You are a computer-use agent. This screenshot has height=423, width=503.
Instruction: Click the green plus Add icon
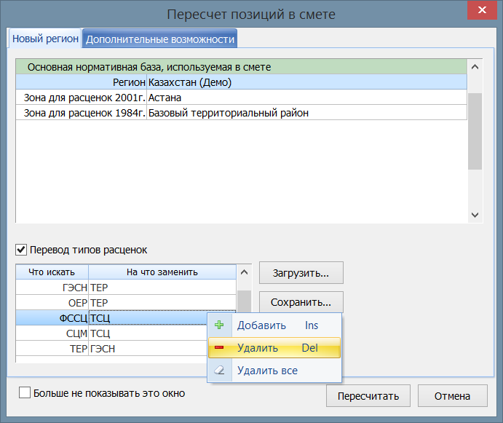click(220, 325)
